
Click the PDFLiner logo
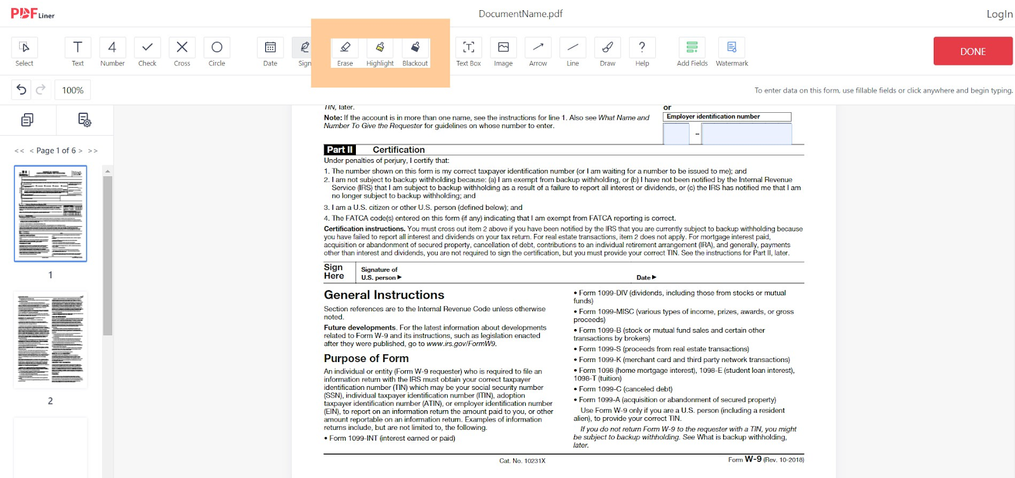point(33,14)
